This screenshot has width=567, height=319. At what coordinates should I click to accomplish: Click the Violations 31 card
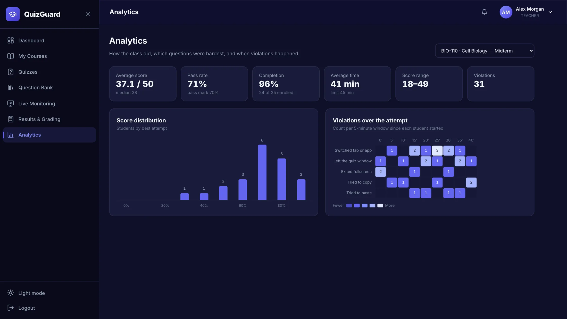501,84
